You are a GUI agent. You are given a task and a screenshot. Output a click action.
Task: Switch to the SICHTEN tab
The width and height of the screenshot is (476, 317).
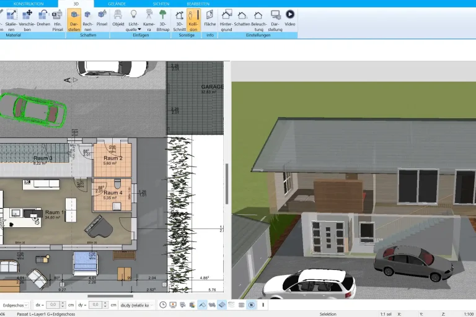(x=161, y=4)
